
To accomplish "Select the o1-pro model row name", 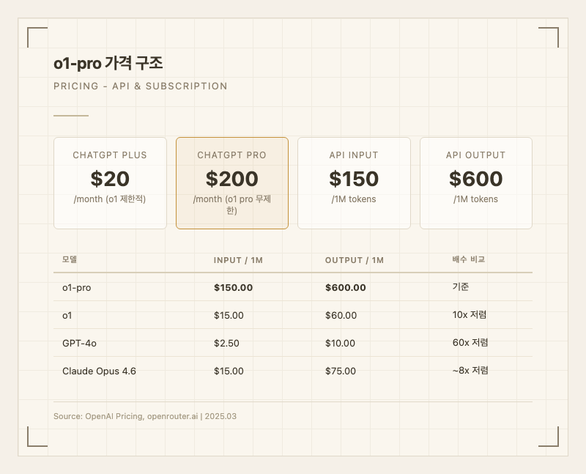I will coord(77,288).
